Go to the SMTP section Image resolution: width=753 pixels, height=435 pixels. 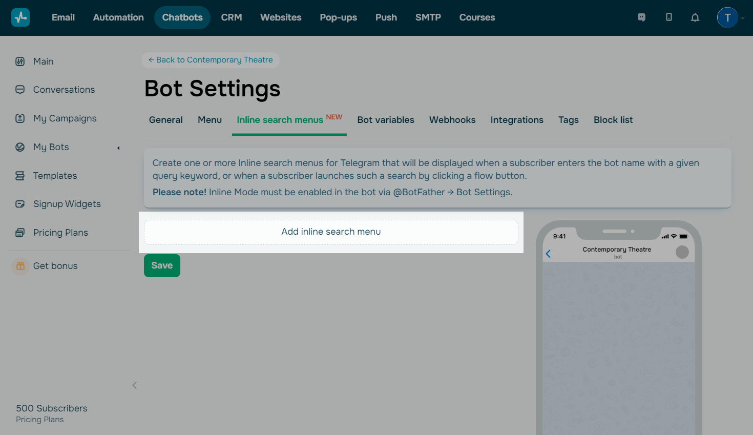tap(428, 17)
